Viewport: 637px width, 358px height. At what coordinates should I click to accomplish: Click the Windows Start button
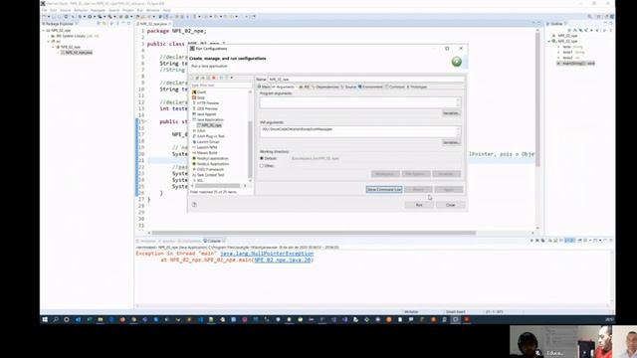tap(45, 320)
